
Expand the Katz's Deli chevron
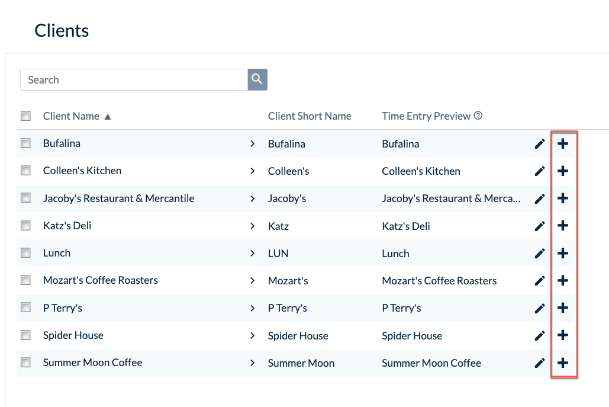pos(253,226)
